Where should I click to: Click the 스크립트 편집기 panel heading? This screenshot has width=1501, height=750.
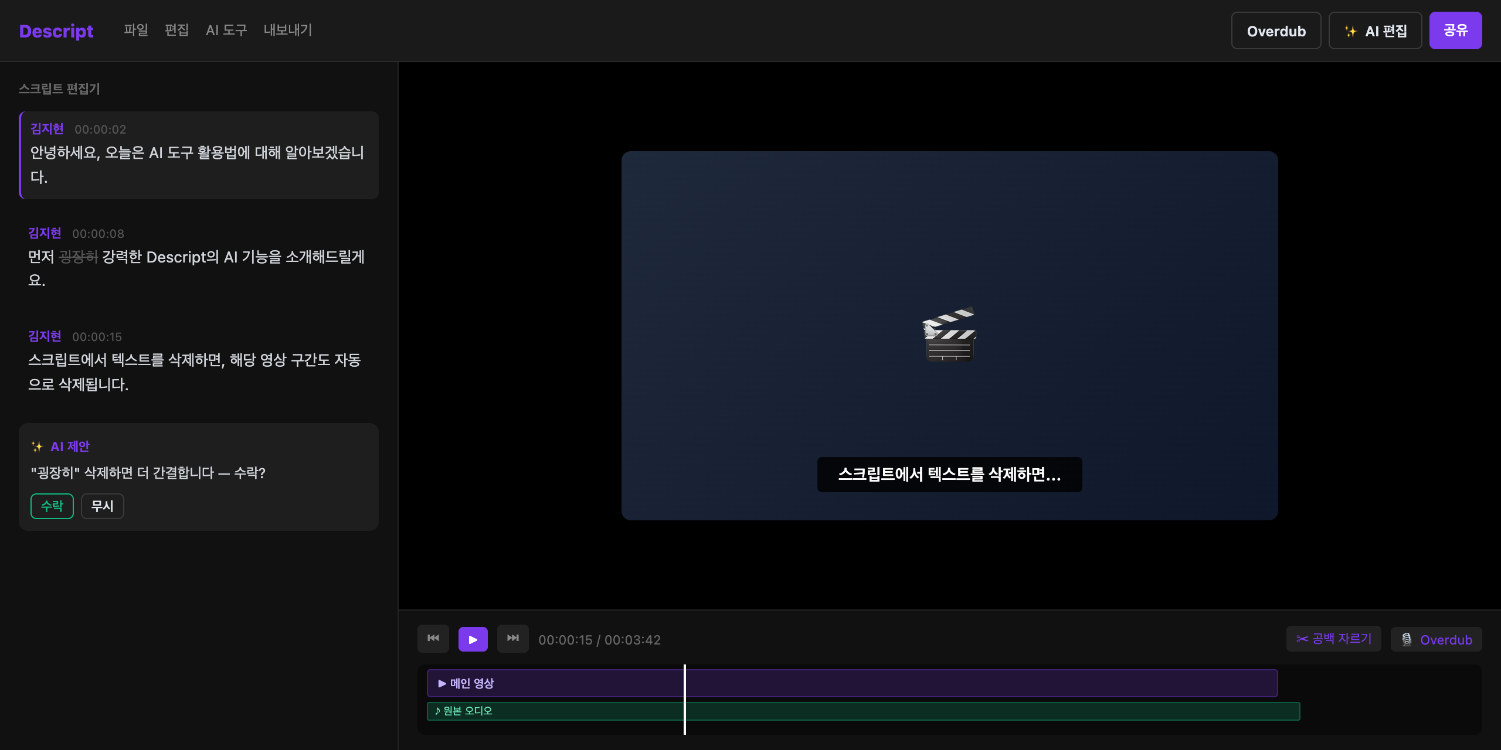point(59,88)
